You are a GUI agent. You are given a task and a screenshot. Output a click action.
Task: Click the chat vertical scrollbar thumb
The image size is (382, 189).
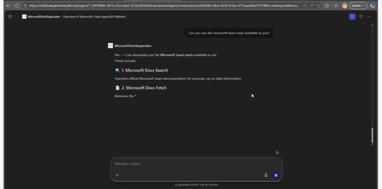(372, 136)
